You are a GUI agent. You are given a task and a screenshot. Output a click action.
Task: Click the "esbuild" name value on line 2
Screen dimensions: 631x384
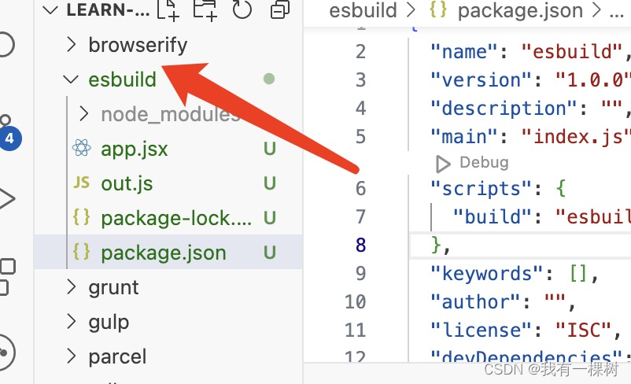572,51
